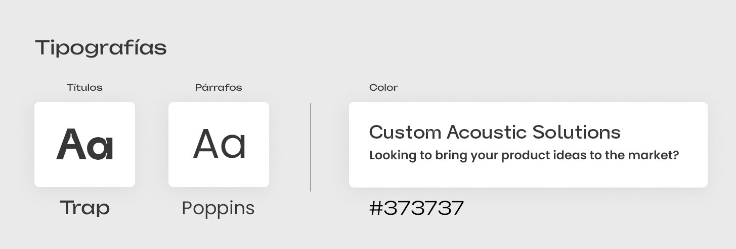736x249 pixels.
Task: Click the Trap font name
Action: coord(84,208)
